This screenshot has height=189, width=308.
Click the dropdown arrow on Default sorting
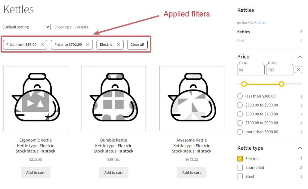coord(48,27)
